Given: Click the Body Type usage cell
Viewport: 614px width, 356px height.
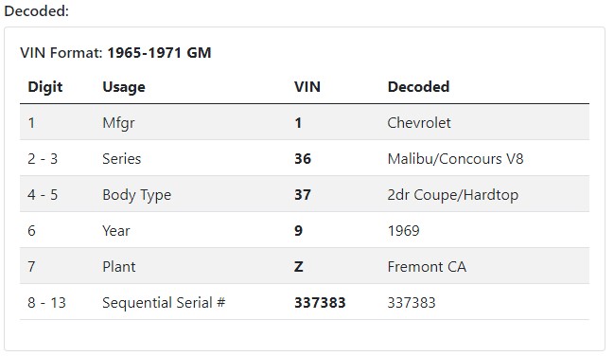Looking at the screenshot, I should [x=136, y=195].
